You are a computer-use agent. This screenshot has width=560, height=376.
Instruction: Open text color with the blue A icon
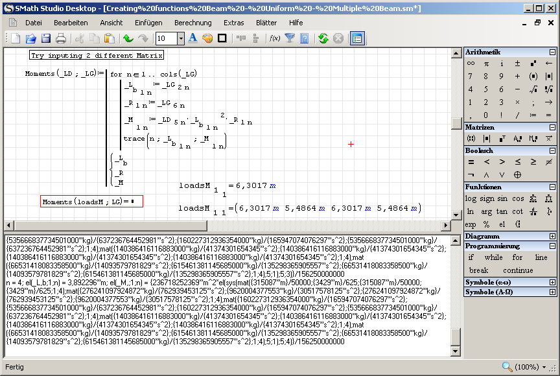point(192,39)
